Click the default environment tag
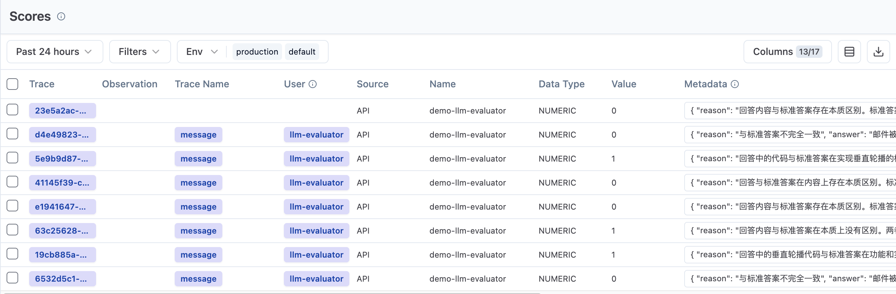896x294 pixels. pos(302,52)
